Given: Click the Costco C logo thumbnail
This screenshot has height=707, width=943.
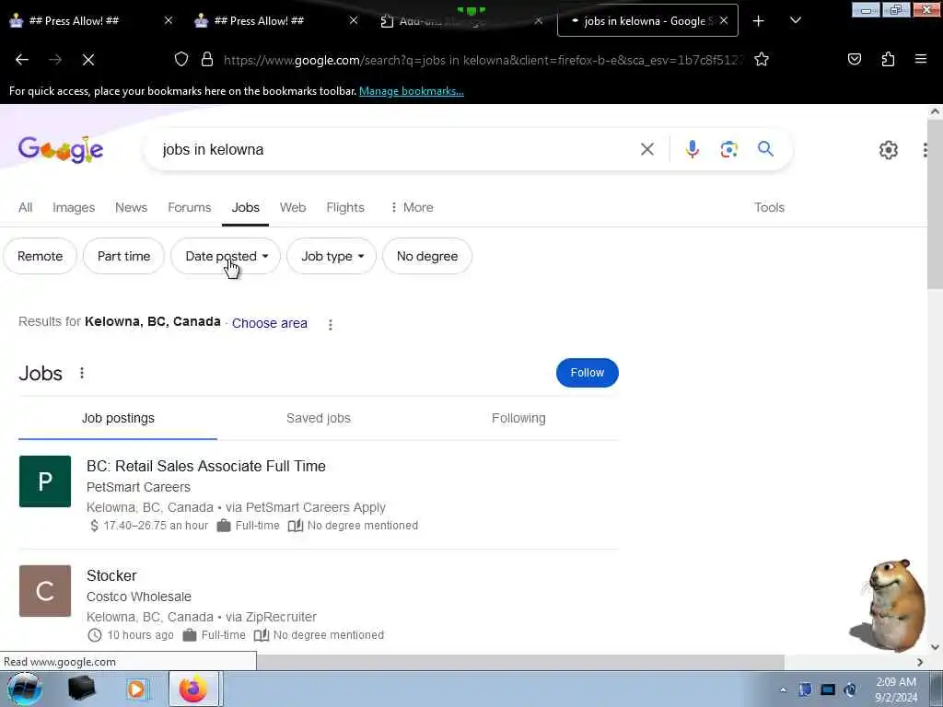Looking at the screenshot, I should tap(45, 590).
